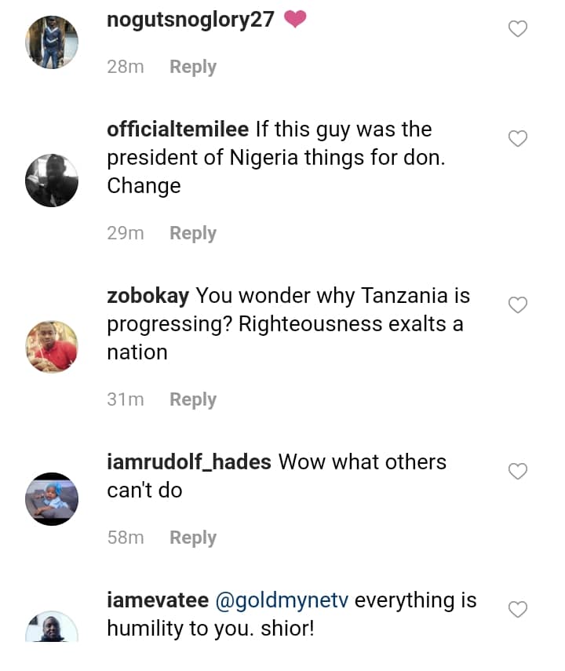The height and width of the screenshot is (671, 565).
Task: Click the nogutsnoglory27 username
Action: (x=190, y=20)
